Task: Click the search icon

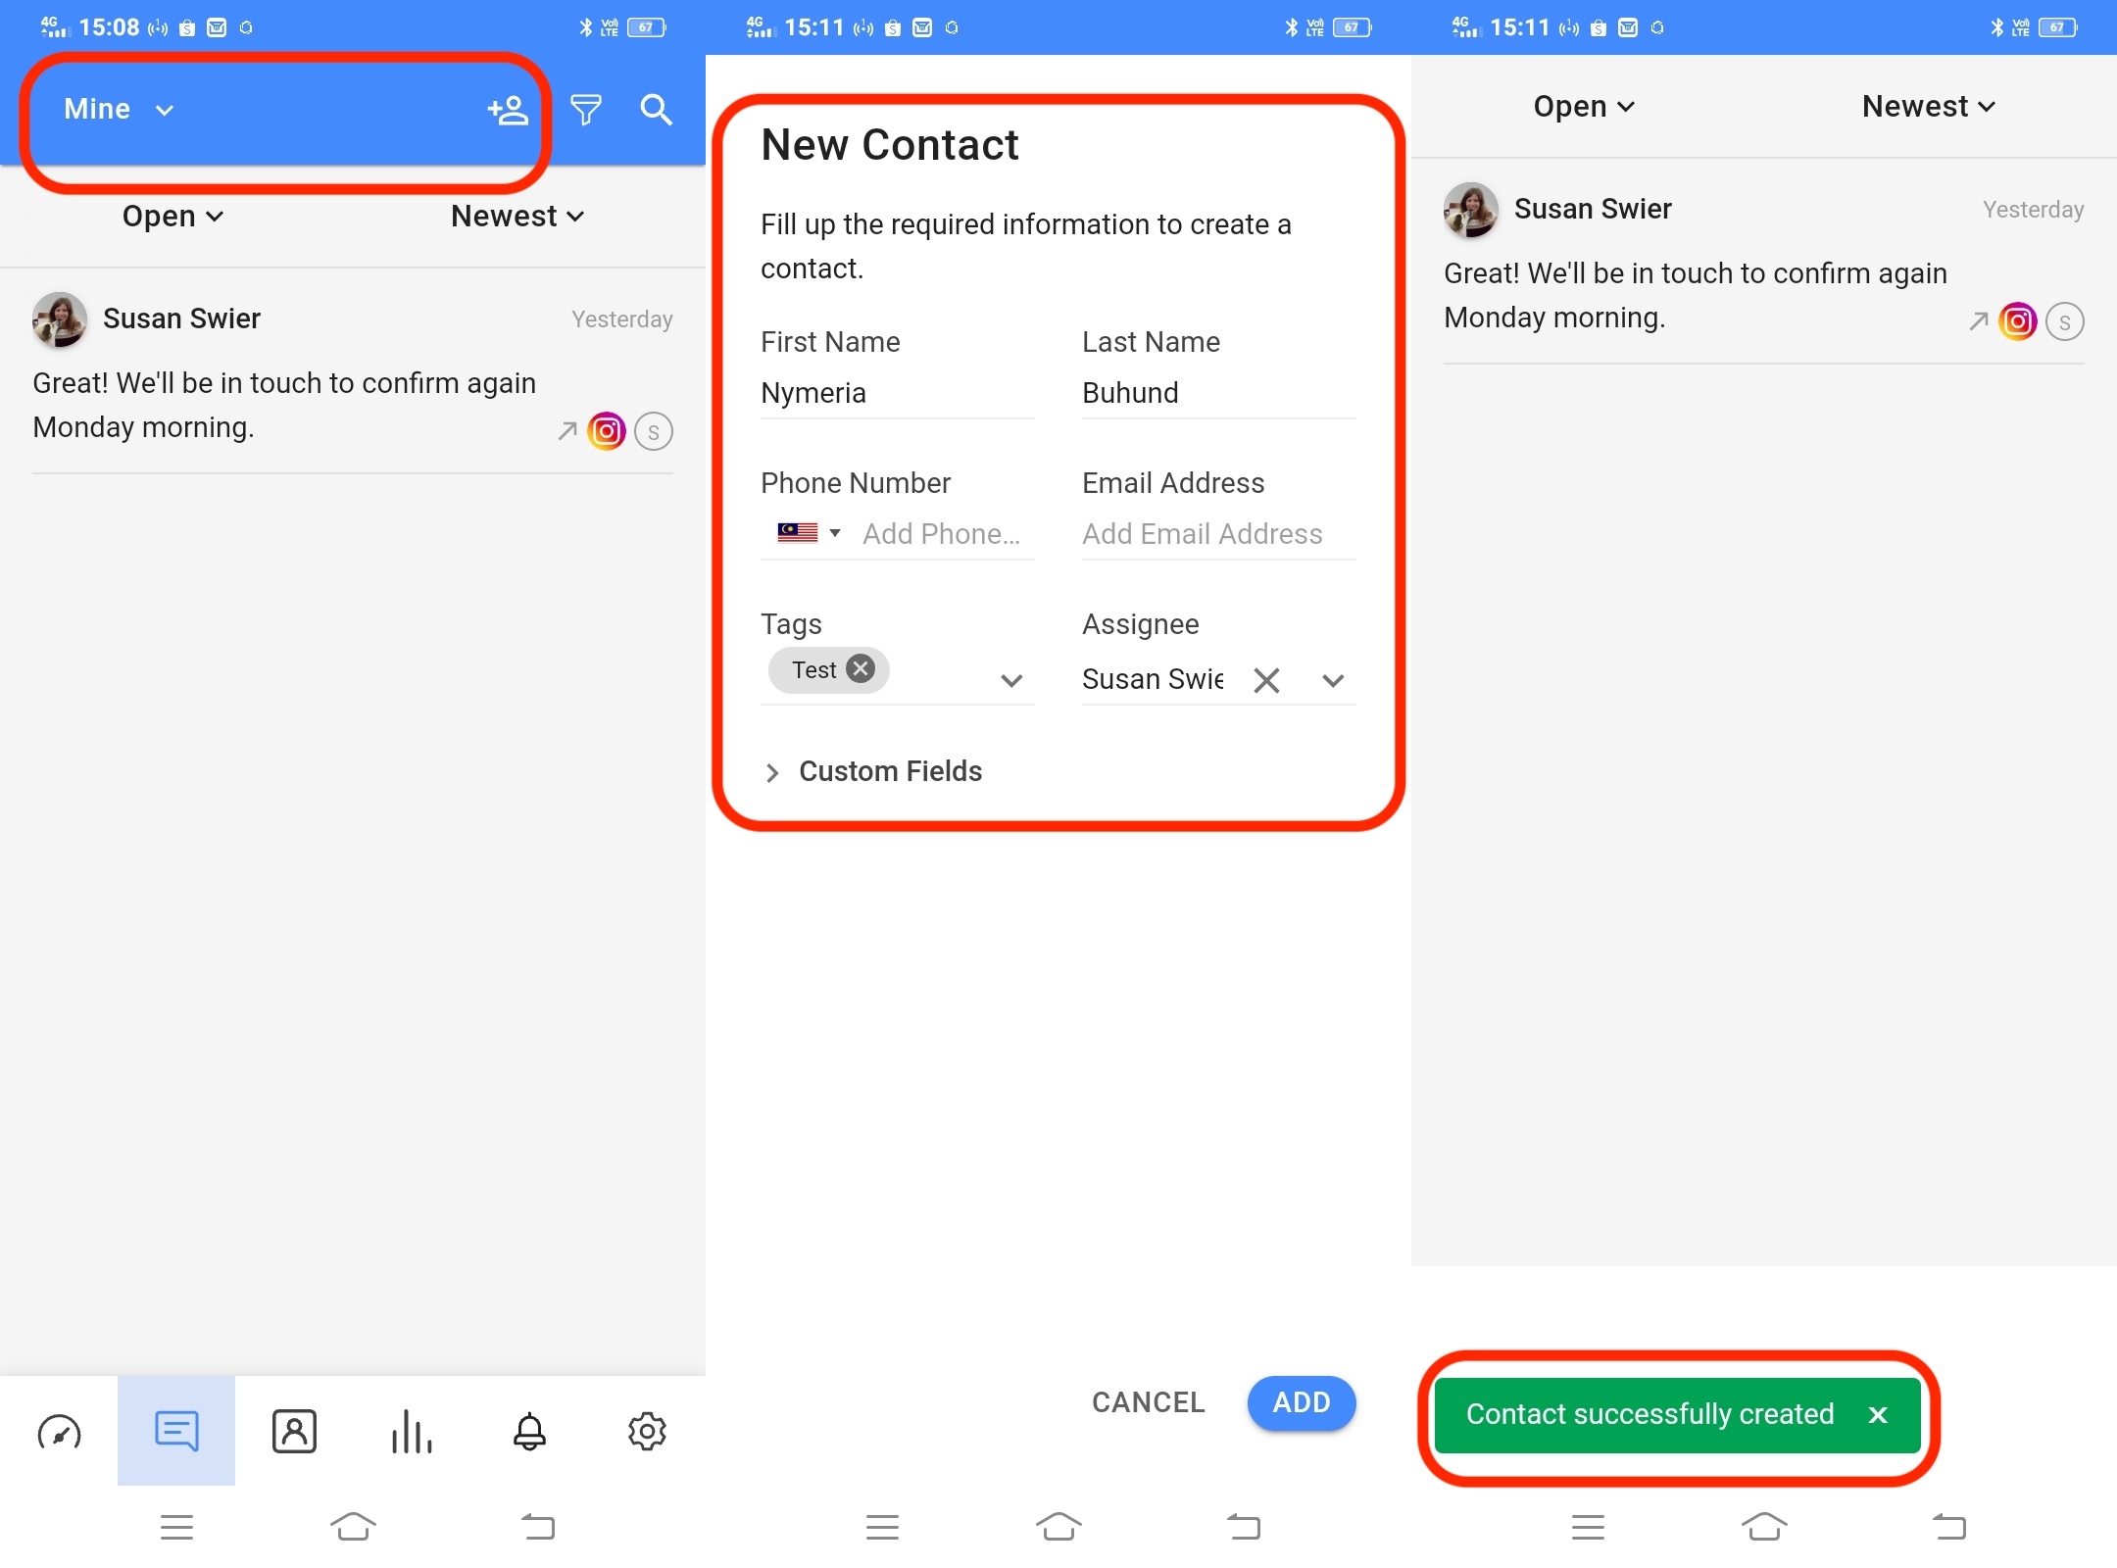Action: tap(658, 109)
